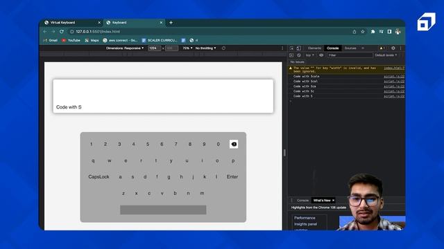
Task: Open the Gmail bookmark
Action: [x=50, y=40]
